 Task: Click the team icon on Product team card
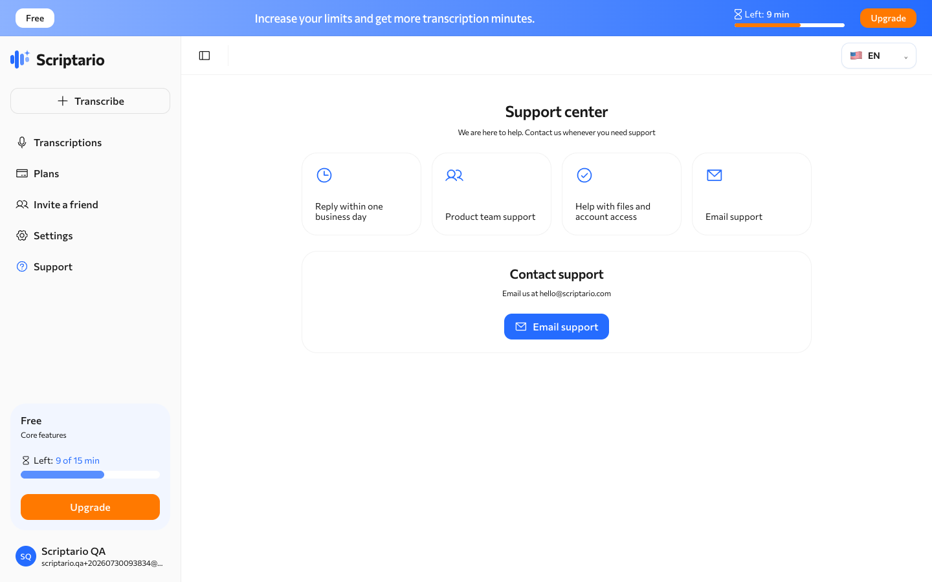tap(454, 175)
